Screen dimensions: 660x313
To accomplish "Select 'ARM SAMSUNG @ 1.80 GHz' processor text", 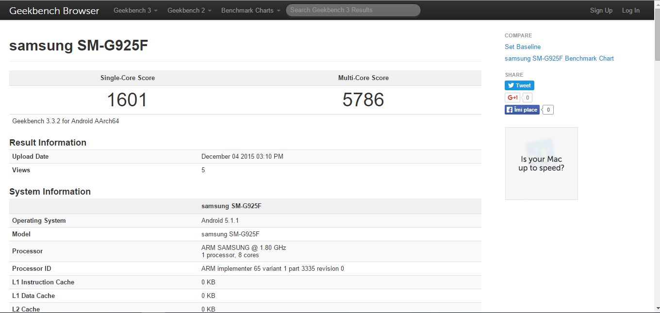I will click(x=244, y=247).
